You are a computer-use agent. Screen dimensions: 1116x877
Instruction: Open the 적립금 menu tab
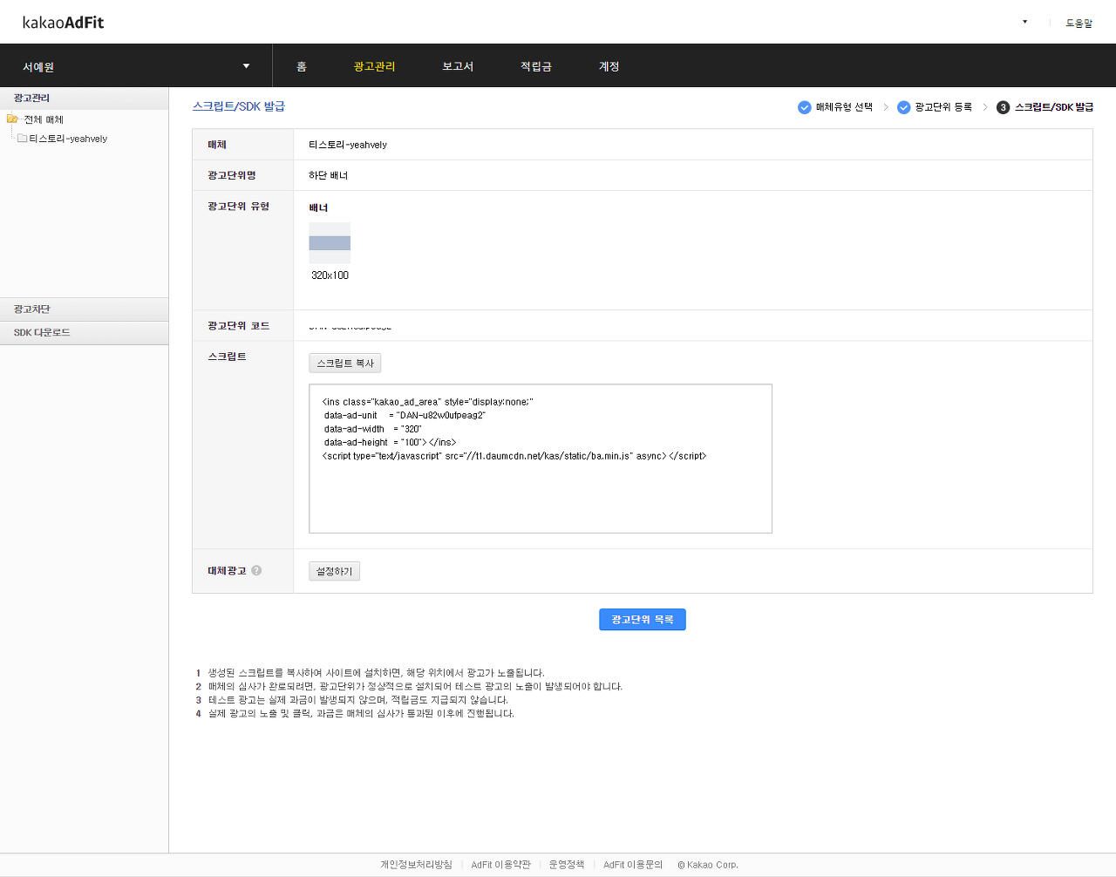point(536,66)
